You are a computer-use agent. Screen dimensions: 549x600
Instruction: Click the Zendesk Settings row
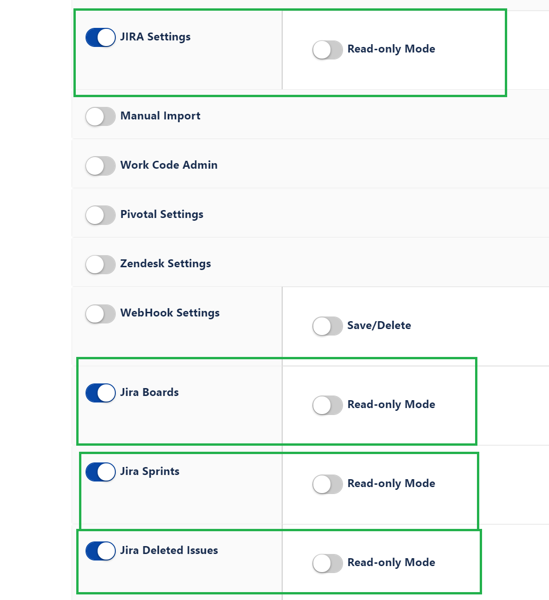click(165, 264)
